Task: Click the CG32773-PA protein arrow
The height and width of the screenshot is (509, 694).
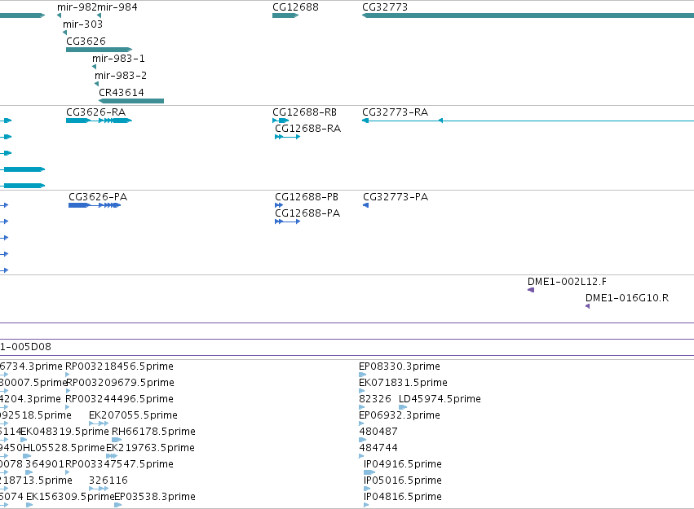Action: pyautogui.click(x=365, y=205)
